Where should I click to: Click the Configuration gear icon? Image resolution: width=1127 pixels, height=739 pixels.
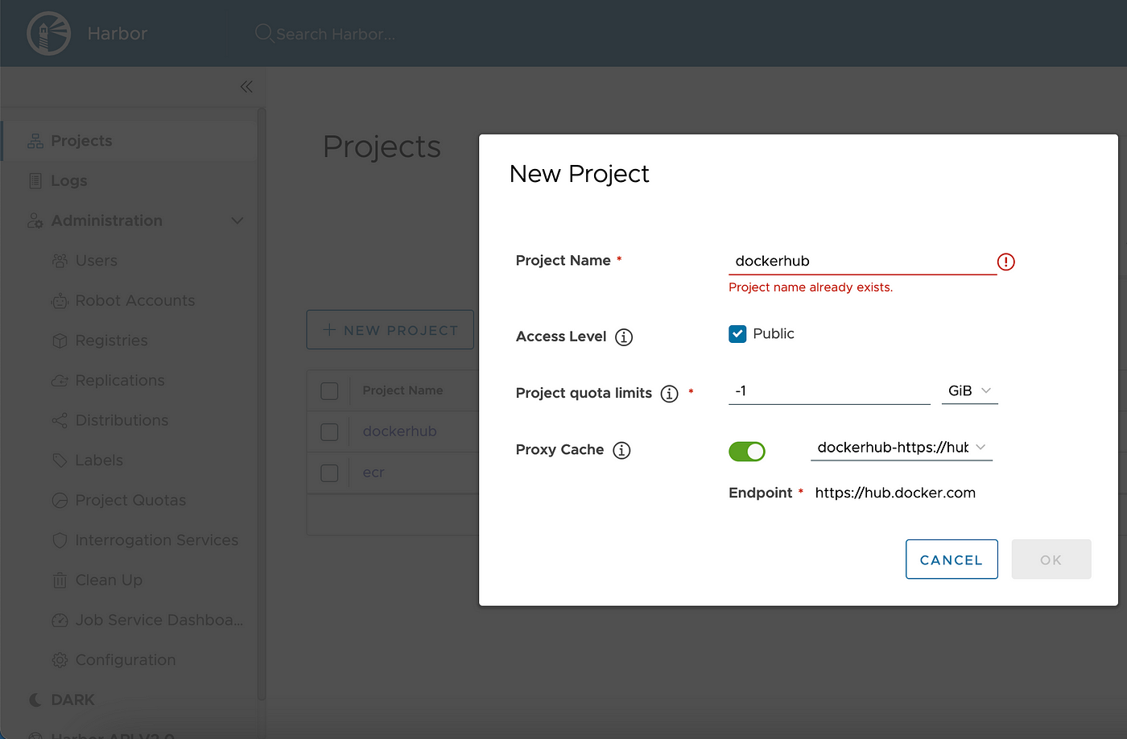coord(60,660)
